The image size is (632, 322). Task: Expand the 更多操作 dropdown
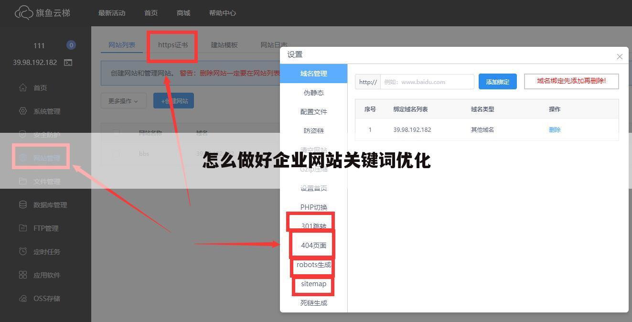point(124,101)
